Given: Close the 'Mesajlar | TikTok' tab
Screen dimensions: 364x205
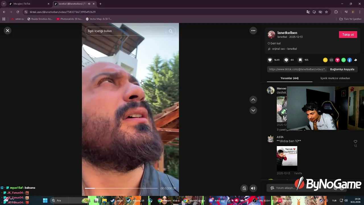Looking at the screenshot, I should 48,4.
